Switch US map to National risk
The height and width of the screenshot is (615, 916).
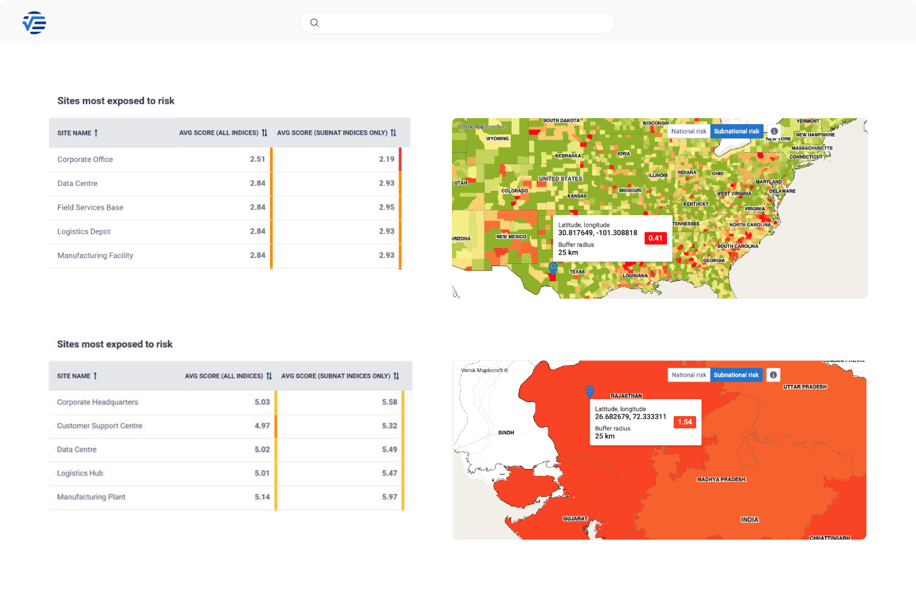(689, 131)
